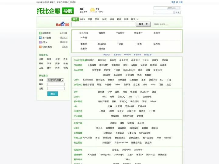
Task: Open the 开发工具 category link
Action: point(78,138)
